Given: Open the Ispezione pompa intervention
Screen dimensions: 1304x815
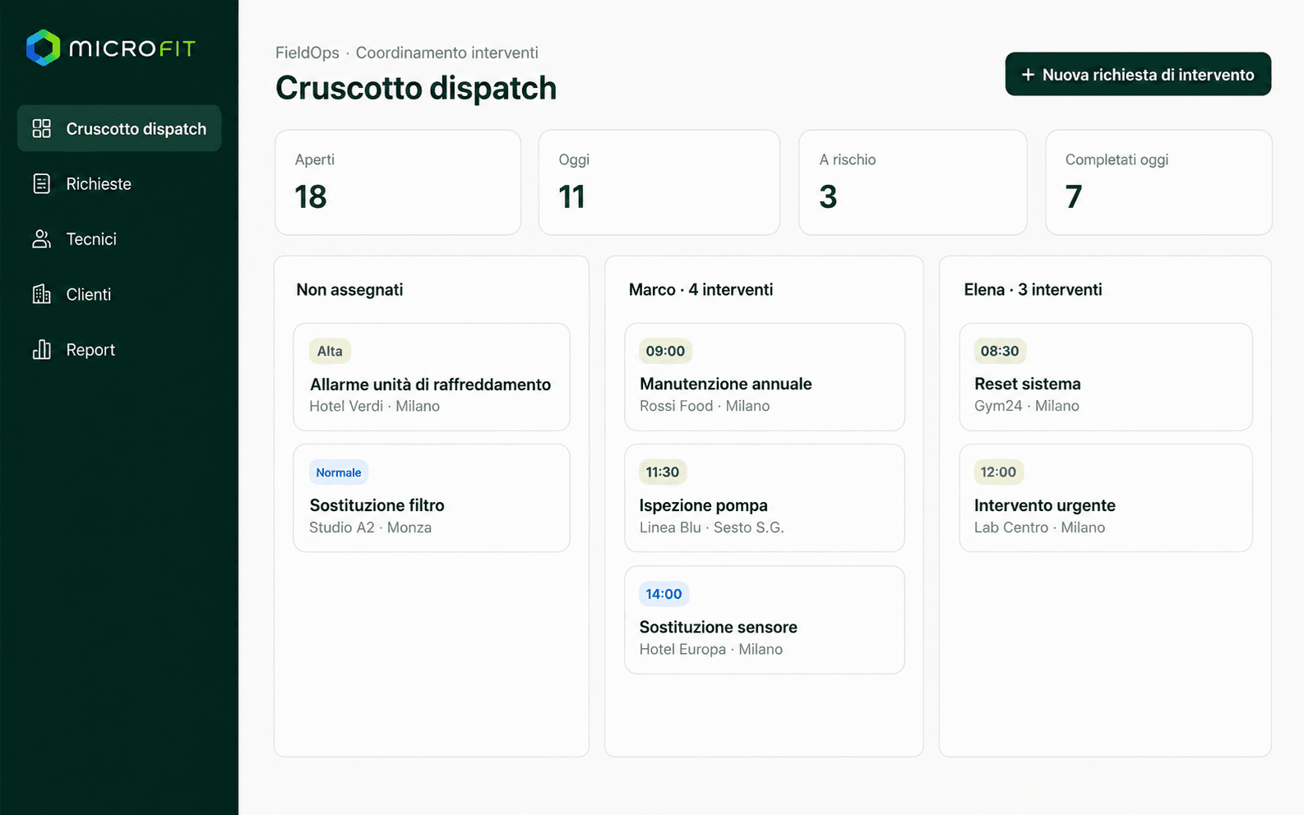Looking at the screenshot, I should 765,498.
